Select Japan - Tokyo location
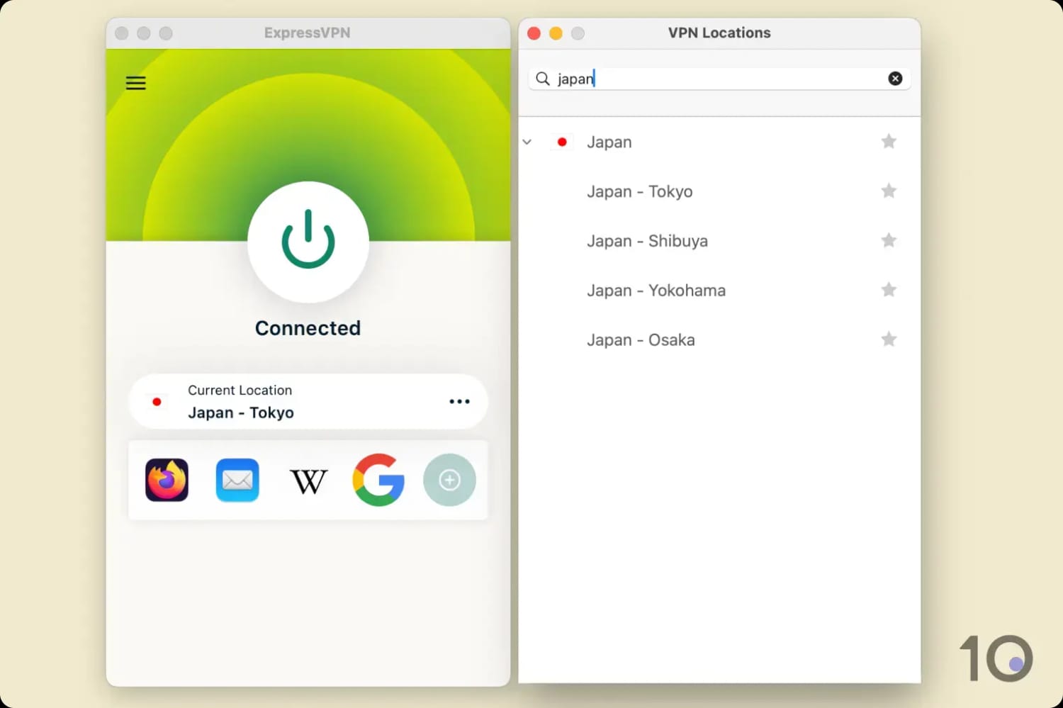 click(719, 191)
